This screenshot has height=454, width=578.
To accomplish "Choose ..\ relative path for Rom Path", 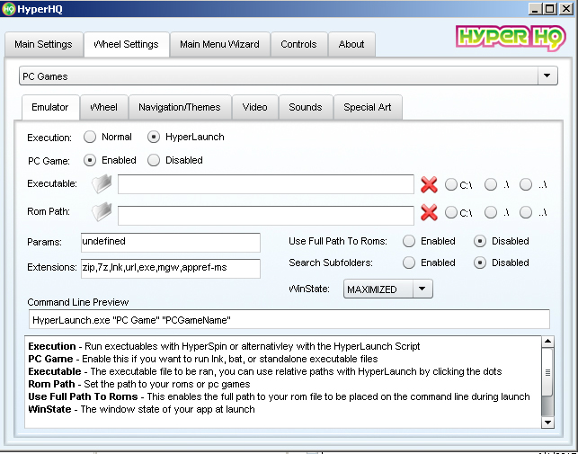I will [526, 212].
